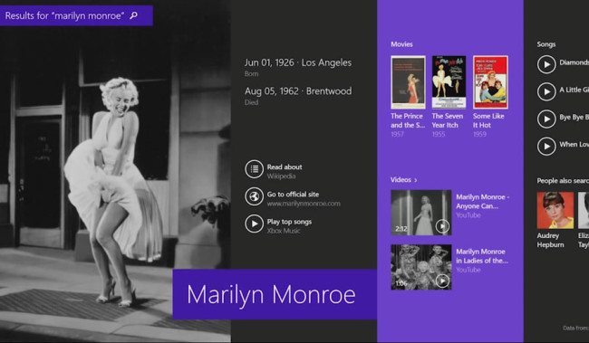The image size is (589, 343).
Task: Play the When Love song
Action: coord(546,147)
